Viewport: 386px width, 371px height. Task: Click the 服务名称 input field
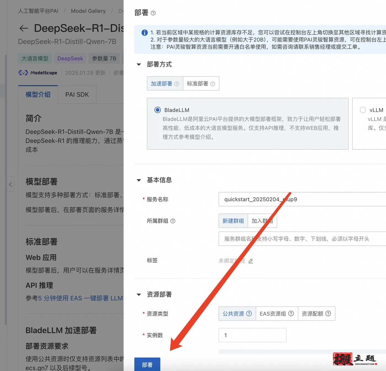(302, 199)
